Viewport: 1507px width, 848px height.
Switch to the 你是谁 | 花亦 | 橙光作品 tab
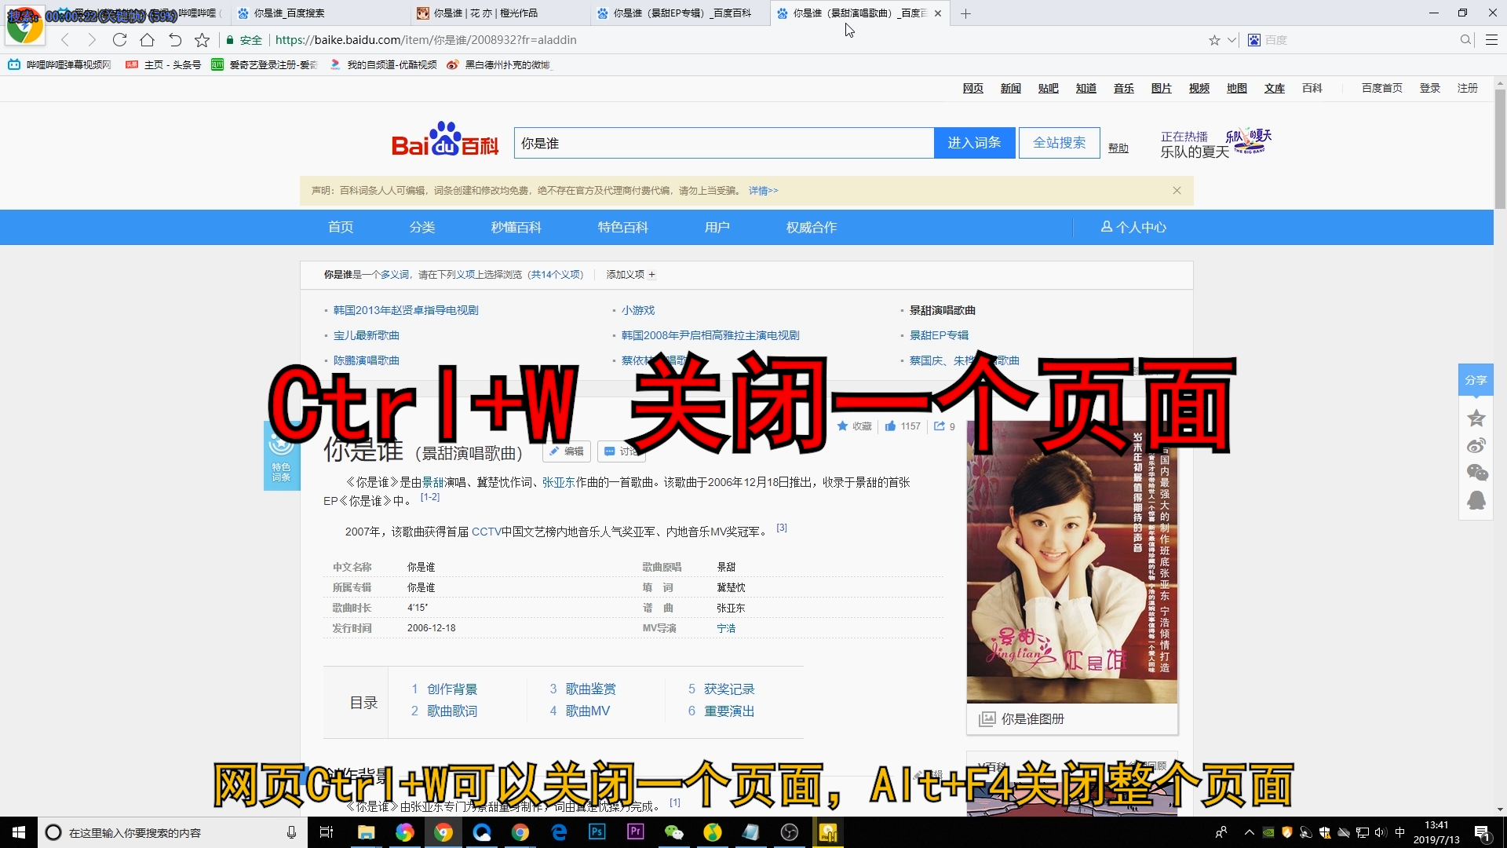[500, 13]
